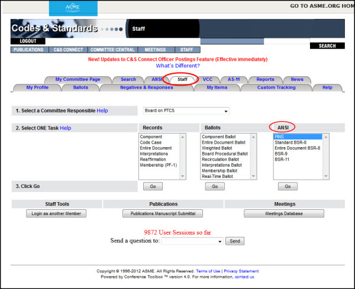Open the Negatives & Responses tab
This screenshot has width=355, height=289.
point(147,87)
